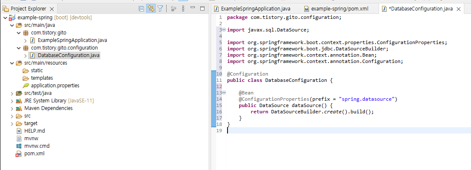The height and width of the screenshot is (170, 471).
Task: Click the com.tistory.gito.configuration package icon
Action: click(x=26, y=48)
